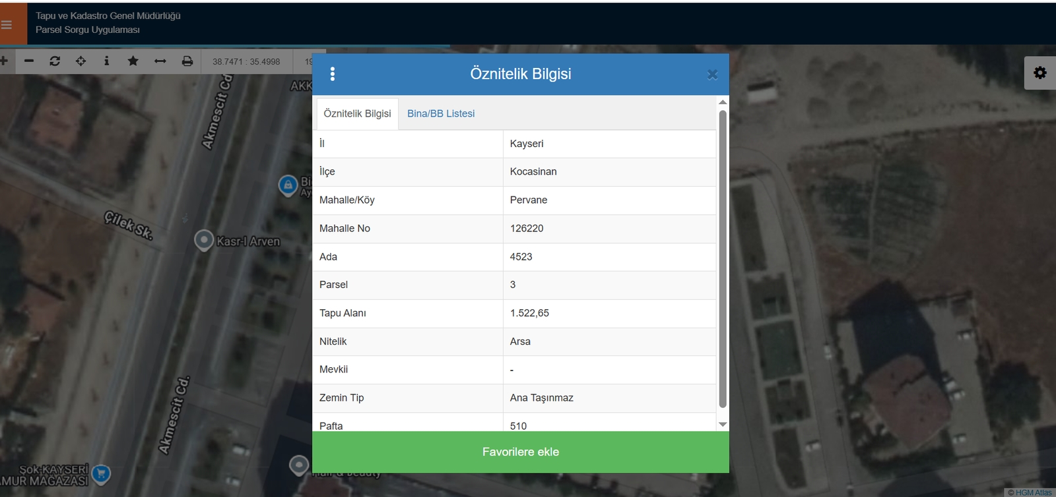1056x497 pixels.
Task: Click the Tapu Alanı value 1.522,65
Action: pos(529,313)
